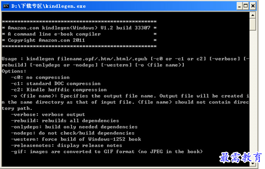Open the console system menu icon

pyautogui.click(x=6, y=6)
